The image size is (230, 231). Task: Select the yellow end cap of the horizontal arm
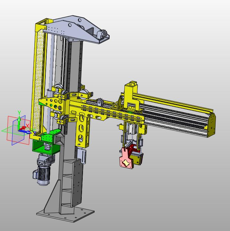pos(212,125)
